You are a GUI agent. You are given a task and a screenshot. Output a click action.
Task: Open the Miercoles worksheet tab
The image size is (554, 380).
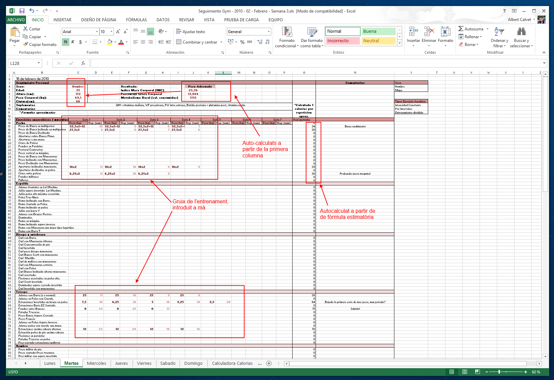click(96, 363)
